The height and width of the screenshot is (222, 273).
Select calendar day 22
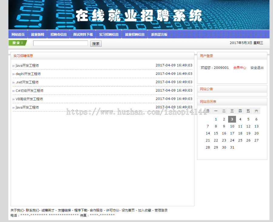coord(216,140)
